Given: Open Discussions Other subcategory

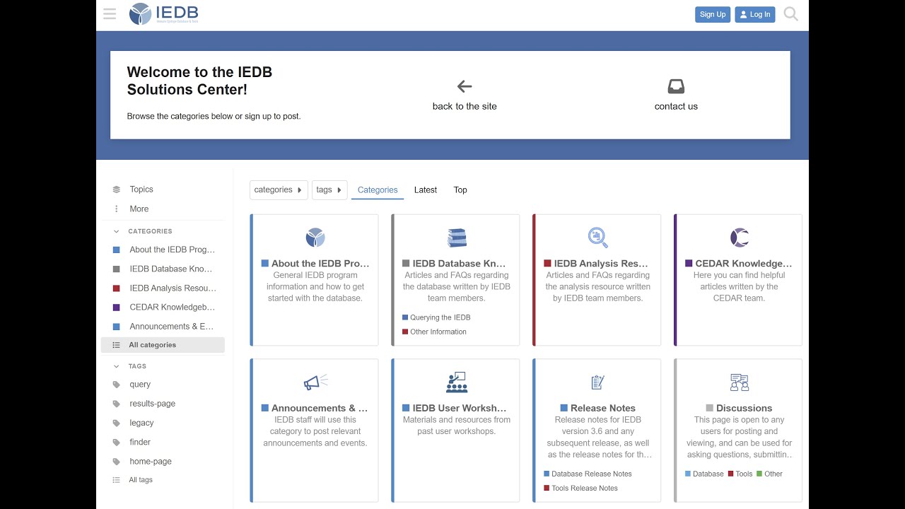Looking at the screenshot, I should pos(769,474).
